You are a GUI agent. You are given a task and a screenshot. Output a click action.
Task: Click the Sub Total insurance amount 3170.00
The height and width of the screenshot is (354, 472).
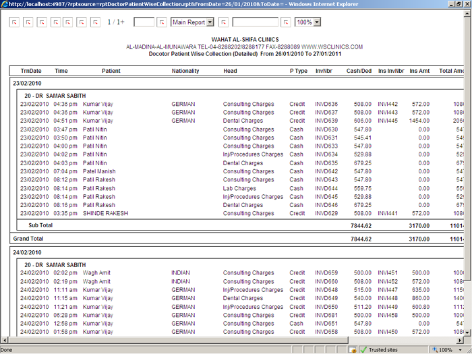pos(419,226)
